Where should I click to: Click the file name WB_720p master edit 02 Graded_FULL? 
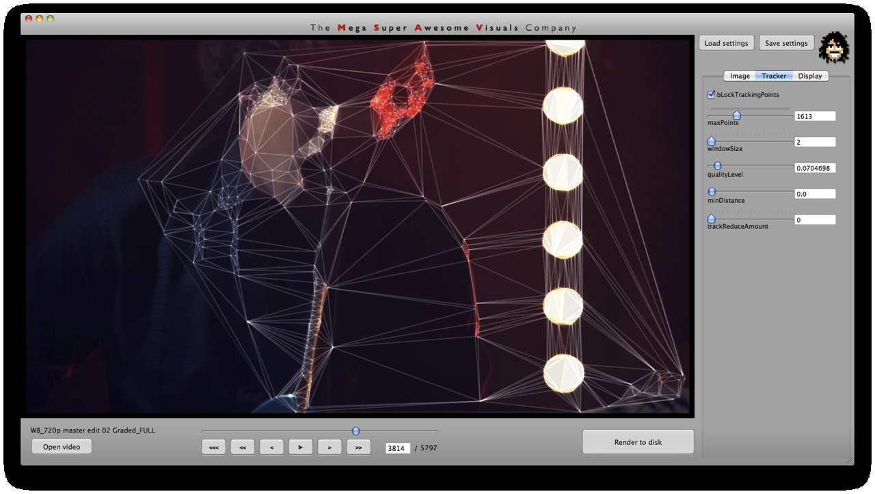(x=92, y=430)
